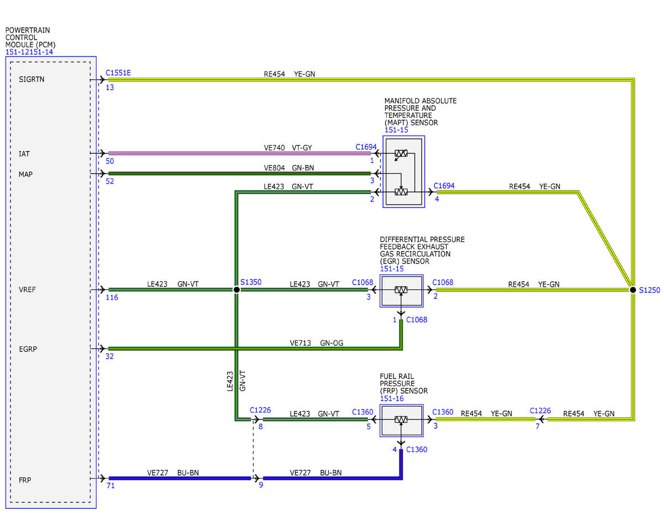Click the Differential Pressure Feedback EGR sensor title

click(x=422, y=250)
